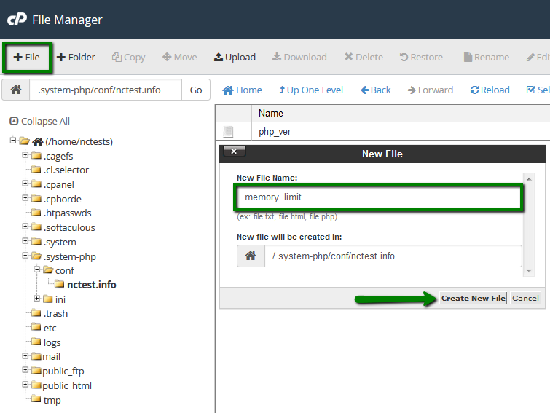The height and width of the screenshot is (413, 550).
Task: Open the Upload tool
Action: pyautogui.click(x=235, y=57)
